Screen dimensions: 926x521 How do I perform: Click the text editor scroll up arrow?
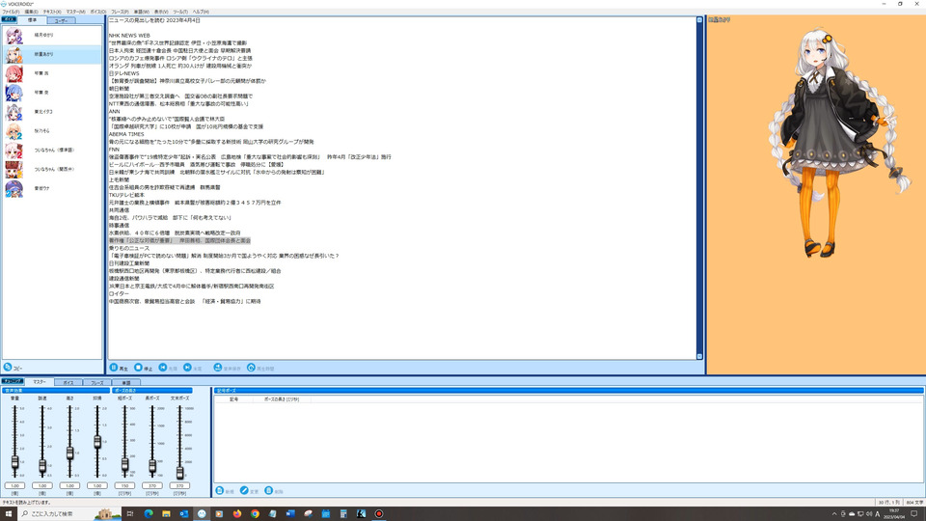pyautogui.click(x=700, y=20)
